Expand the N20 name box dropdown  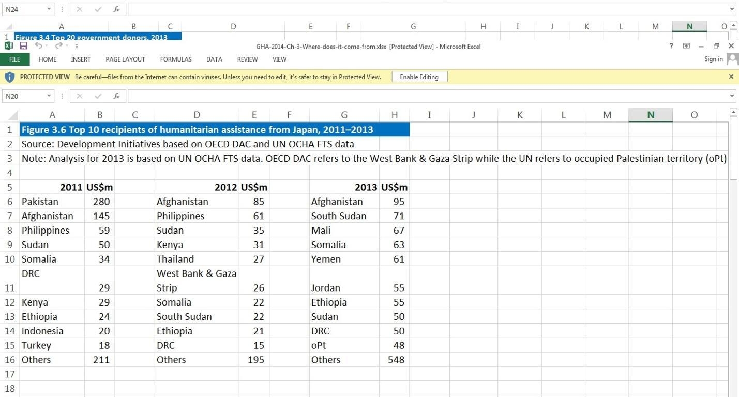click(x=49, y=96)
